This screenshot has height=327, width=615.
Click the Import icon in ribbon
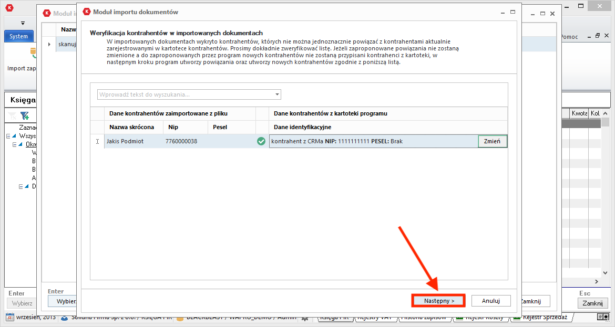click(33, 52)
